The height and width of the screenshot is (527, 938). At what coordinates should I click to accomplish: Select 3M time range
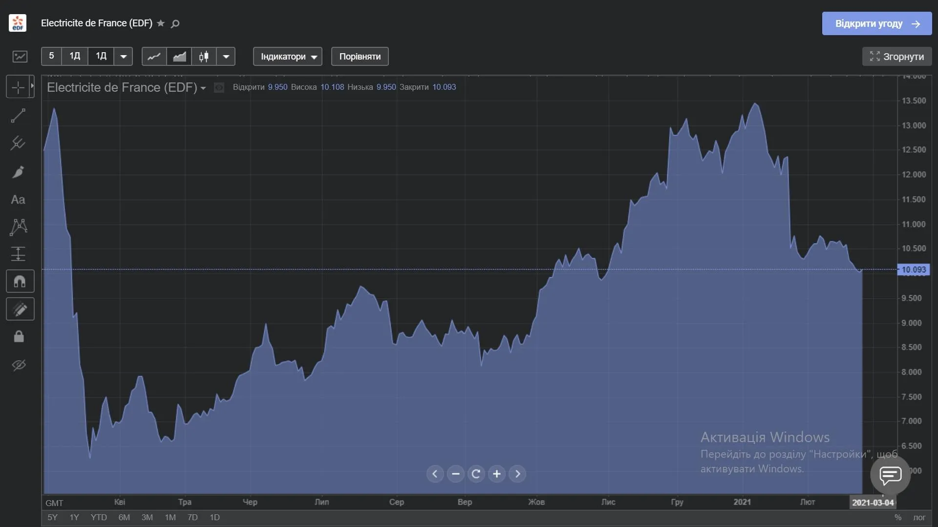click(147, 518)
